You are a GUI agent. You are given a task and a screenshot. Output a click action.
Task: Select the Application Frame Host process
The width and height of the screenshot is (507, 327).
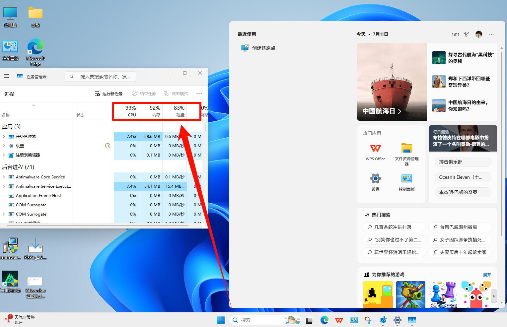click(x=38, y=196)
